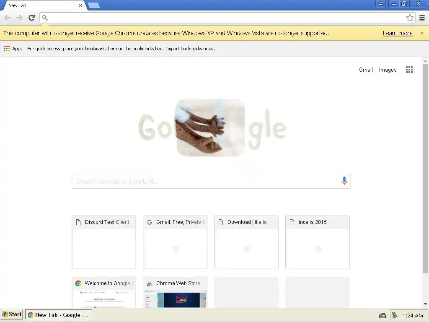This screenshot has height=322, width=429.
Task: Reload the current page
Action: pyautogui.click(x=32, y=18)
